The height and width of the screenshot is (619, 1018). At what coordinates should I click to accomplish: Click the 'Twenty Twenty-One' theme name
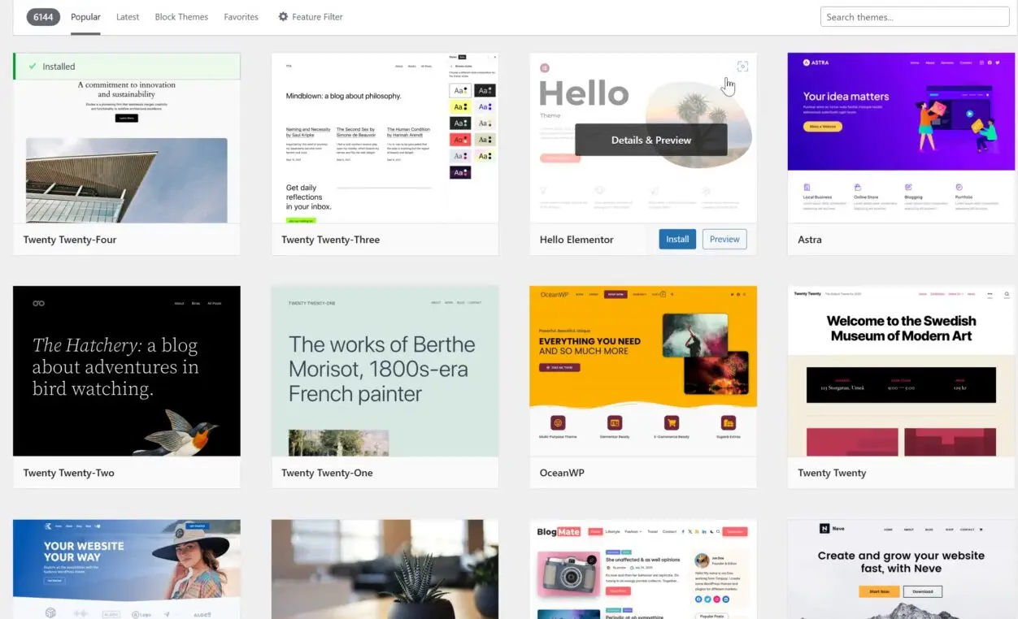coord(328,473)
